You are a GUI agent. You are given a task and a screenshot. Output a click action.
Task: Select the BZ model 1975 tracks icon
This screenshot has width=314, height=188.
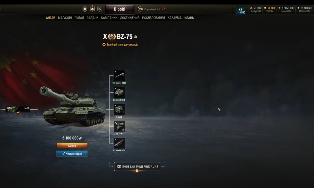point(119,143)
